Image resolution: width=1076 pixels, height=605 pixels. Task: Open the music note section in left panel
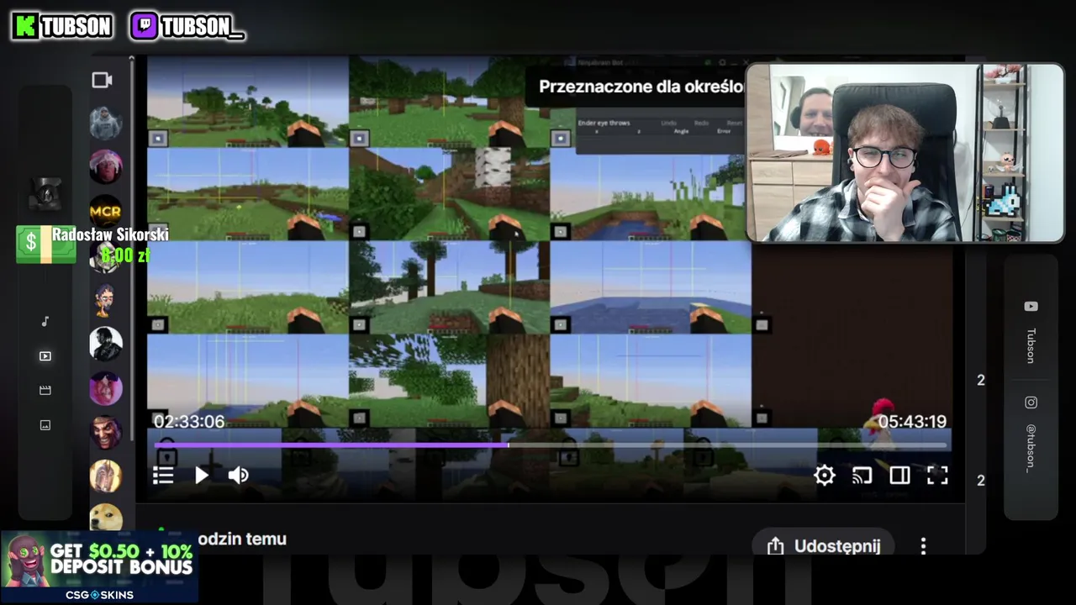click(45, 321)
